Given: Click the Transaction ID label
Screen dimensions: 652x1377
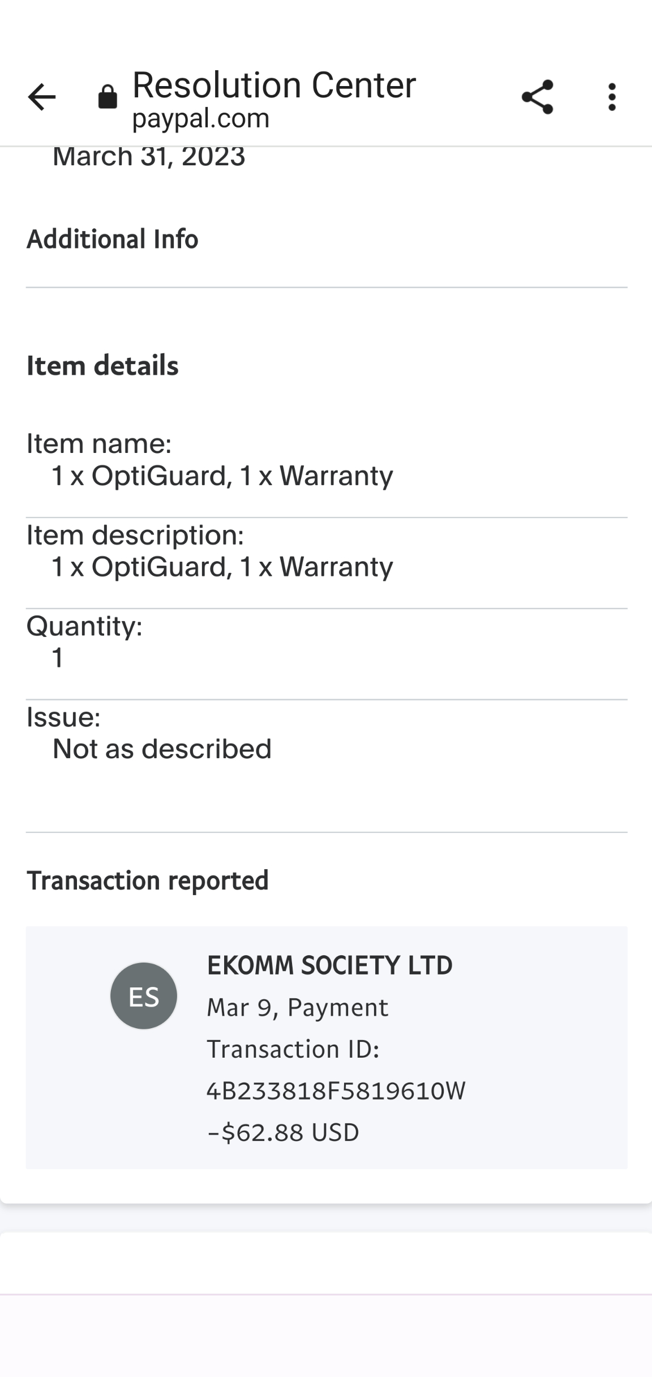Looking at the screenshot, I should (293, 1049).
